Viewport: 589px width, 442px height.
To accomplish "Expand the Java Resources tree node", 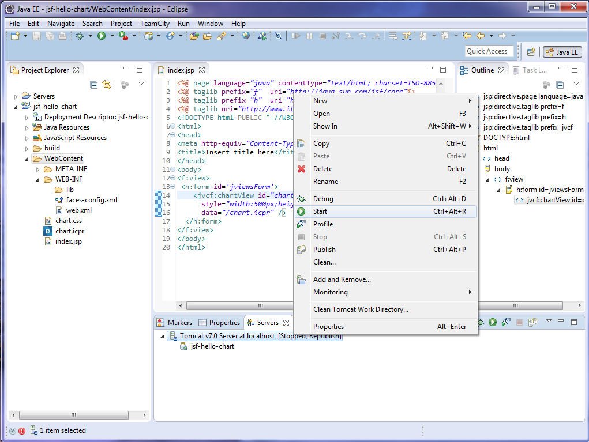I will 27,127.
